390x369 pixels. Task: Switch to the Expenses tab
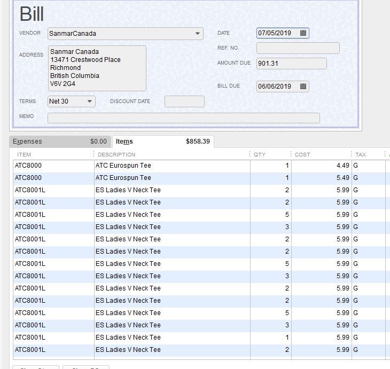pyautogui.click(x=61, y=142)
